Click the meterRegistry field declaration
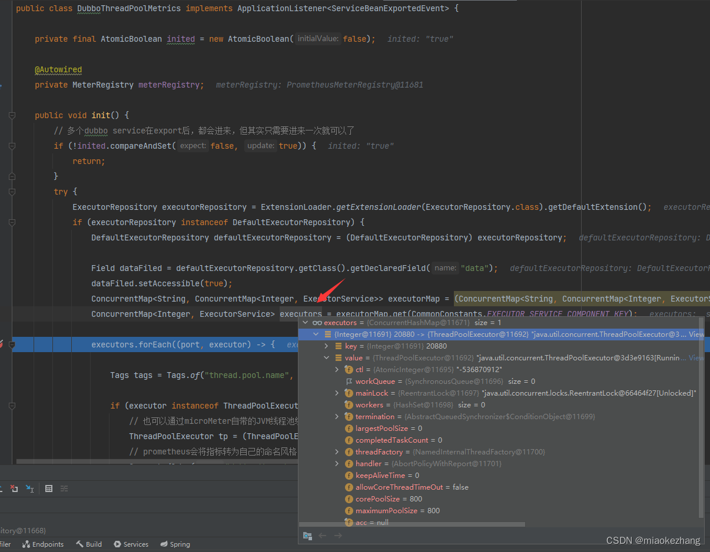This screenshot has width=710, height=552. 171,85
